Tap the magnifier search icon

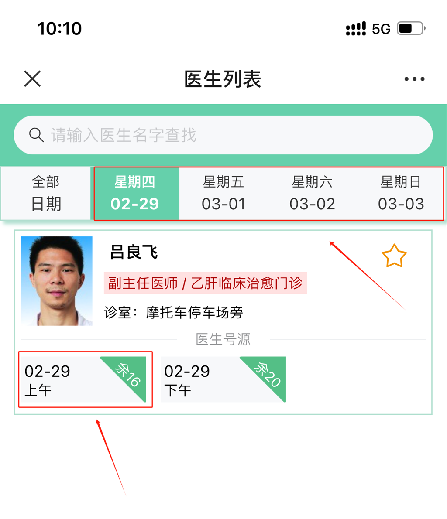click(x=36, y=135)
